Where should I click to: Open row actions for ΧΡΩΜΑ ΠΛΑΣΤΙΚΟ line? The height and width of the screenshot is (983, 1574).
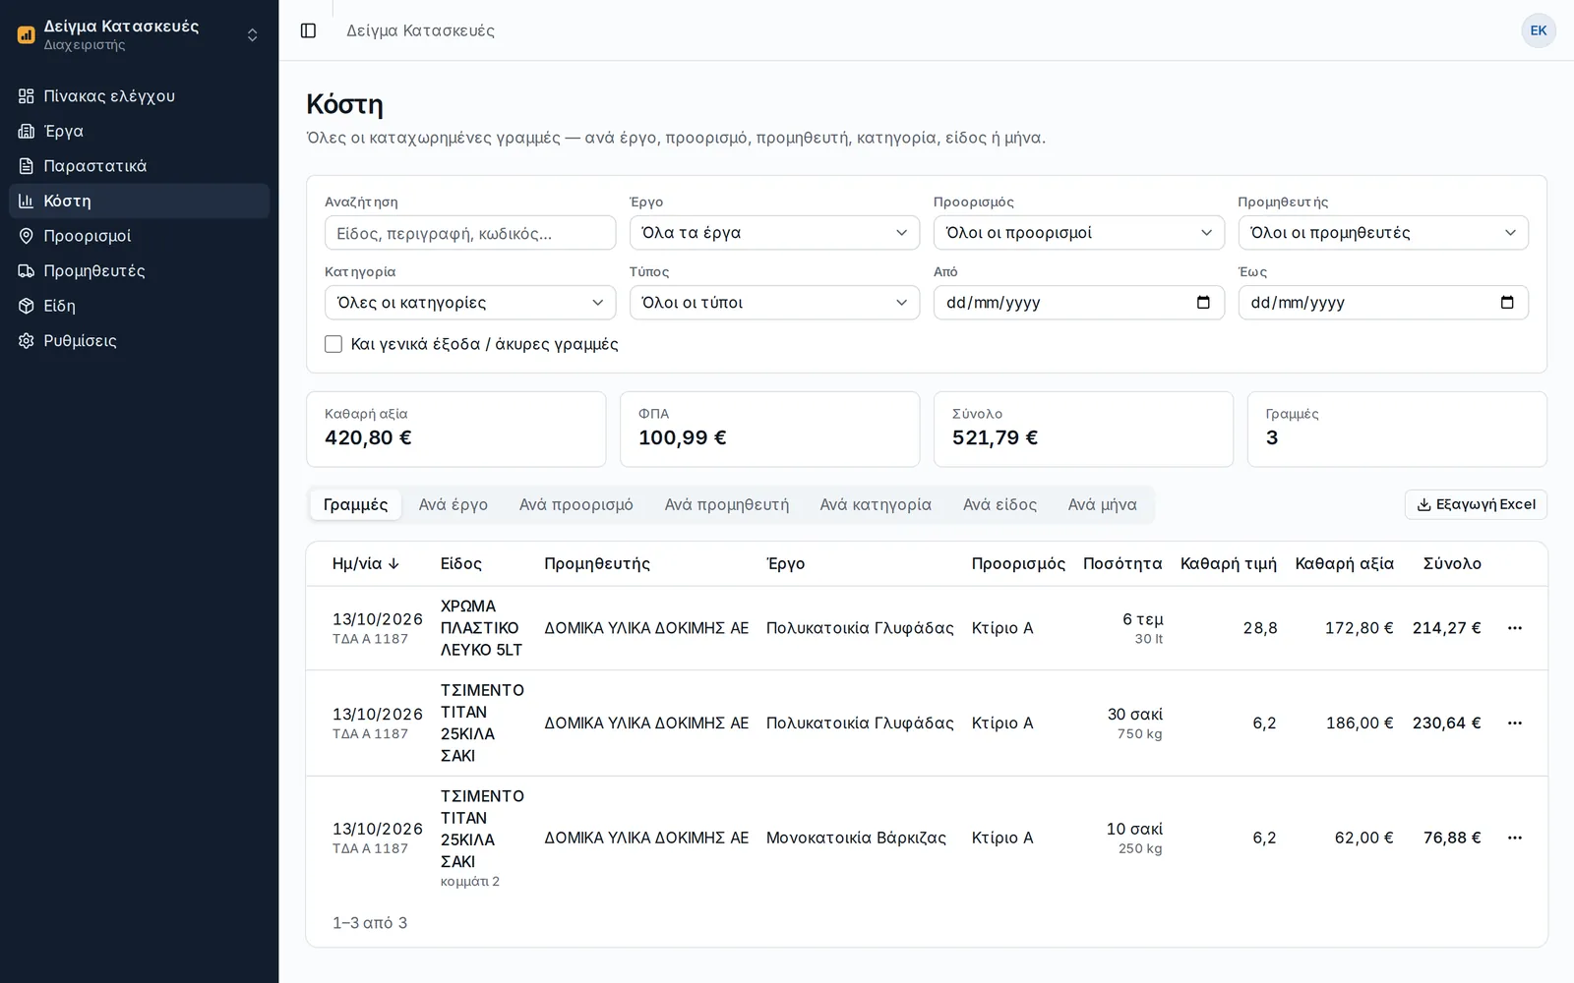(1515, 628)
